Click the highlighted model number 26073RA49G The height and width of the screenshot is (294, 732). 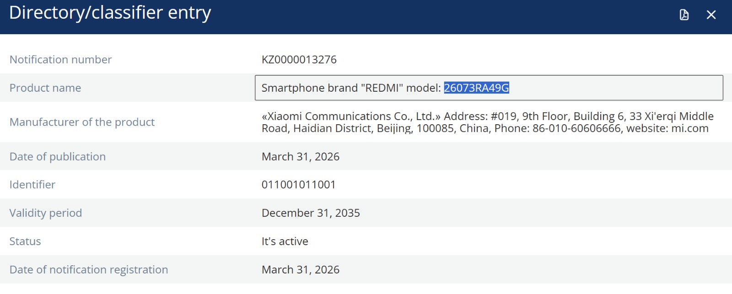pos(476,88)
